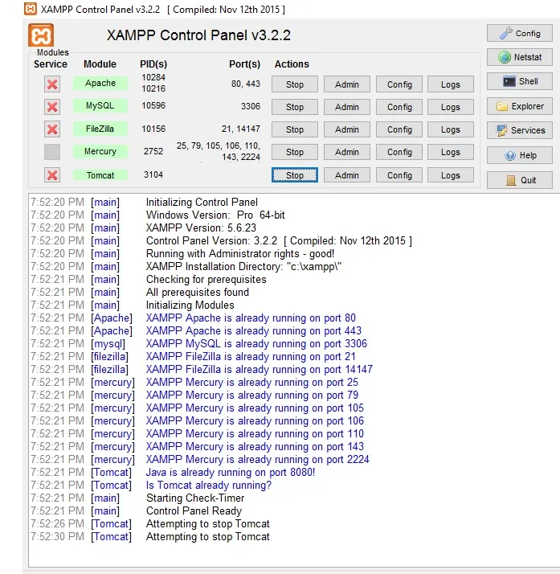Click the Apache module label
This screenshot has height=574, width=560.
pos(100,83)
